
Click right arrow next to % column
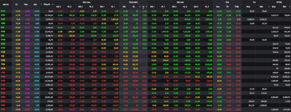(x=146, y=7)
